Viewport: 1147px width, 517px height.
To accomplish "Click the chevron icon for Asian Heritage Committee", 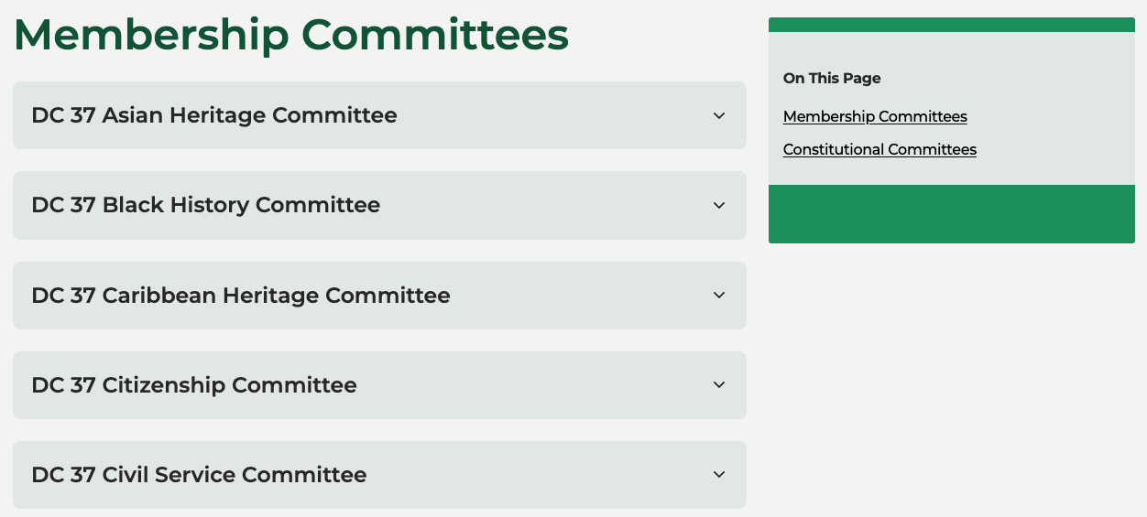I will click(x=719, y=116).
